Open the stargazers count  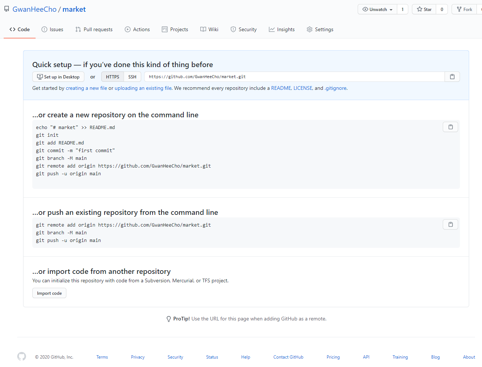click(x=442, y=10)
